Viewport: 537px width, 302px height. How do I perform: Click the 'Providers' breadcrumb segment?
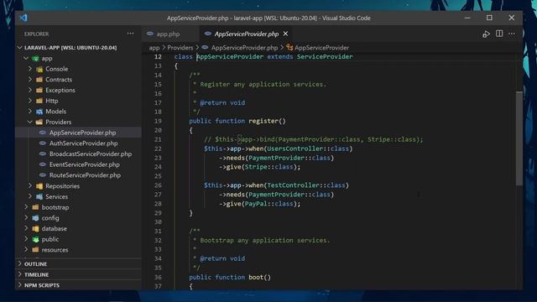(180, 48)
